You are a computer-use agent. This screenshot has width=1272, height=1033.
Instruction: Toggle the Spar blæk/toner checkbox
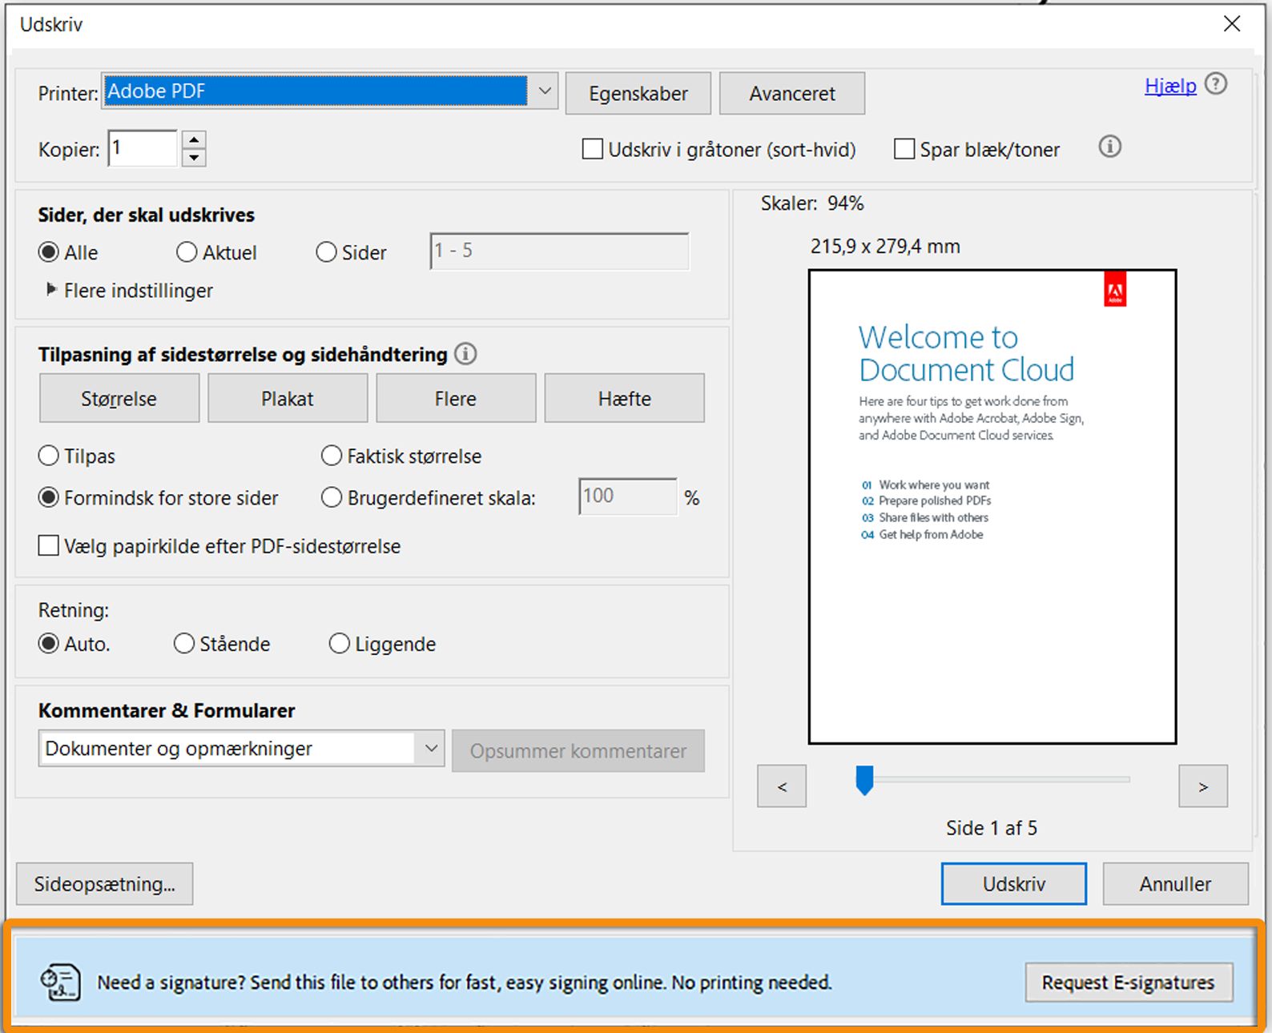[904, 149]
